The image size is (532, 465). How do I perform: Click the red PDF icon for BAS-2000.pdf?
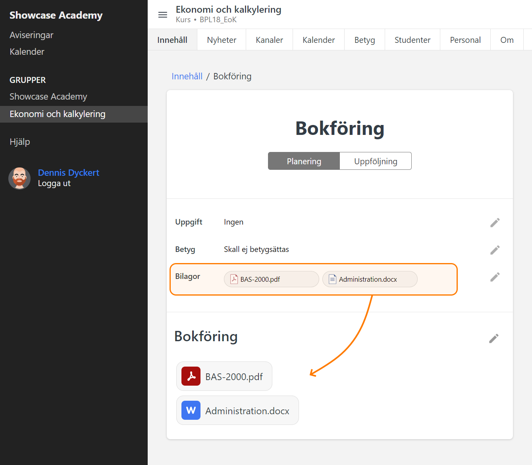(191, 376)
